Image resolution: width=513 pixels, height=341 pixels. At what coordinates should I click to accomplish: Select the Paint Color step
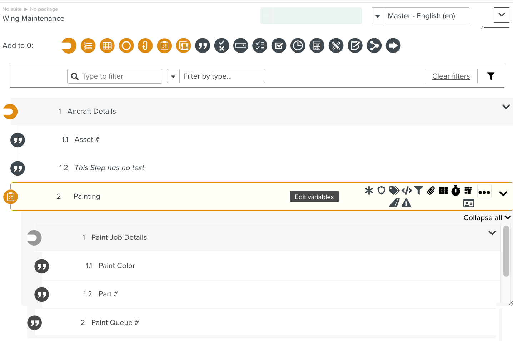[271, 266]
